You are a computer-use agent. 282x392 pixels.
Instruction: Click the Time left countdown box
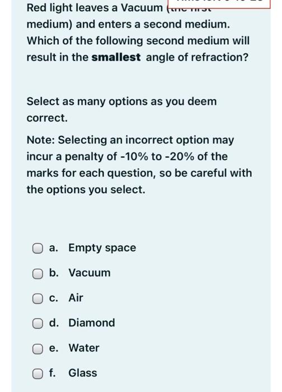pos(219,4)
